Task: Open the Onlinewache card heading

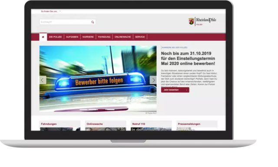Action: coord(95,124)
